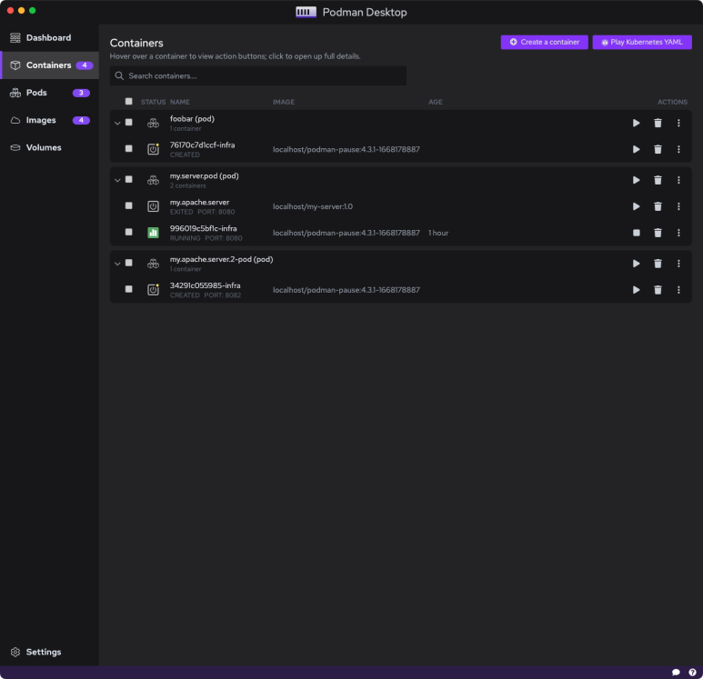Click the foobar (pod) name

click(x=192, y=119)
